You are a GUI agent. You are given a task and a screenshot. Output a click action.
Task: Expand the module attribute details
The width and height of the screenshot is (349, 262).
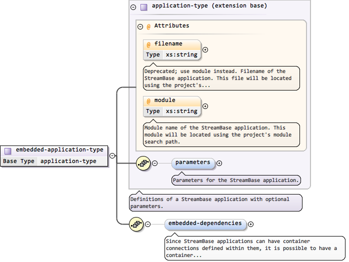[205, 106]
